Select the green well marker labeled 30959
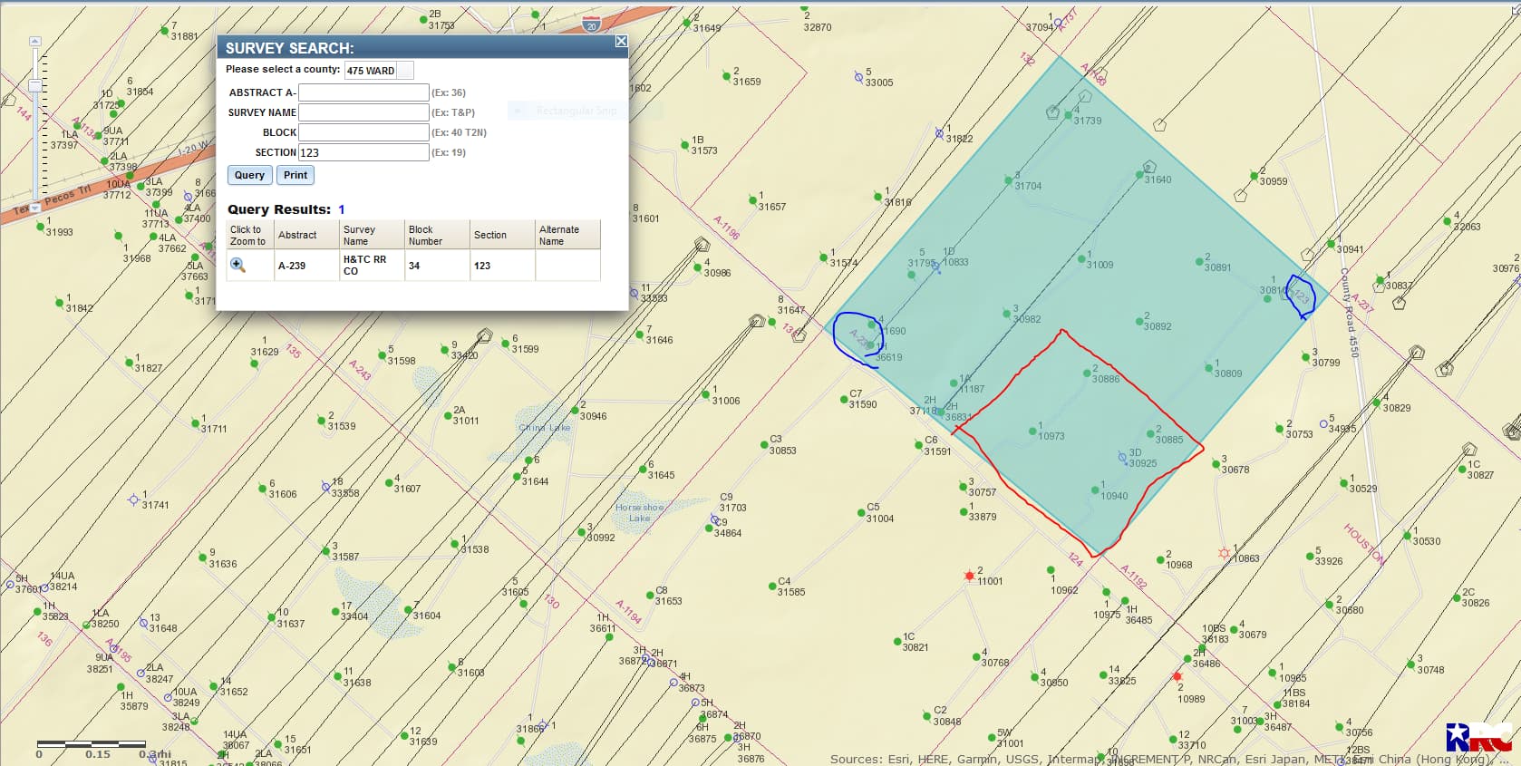Viewport: 1521px width, 766px height. pyautogui.click(x=1253, y=176)
